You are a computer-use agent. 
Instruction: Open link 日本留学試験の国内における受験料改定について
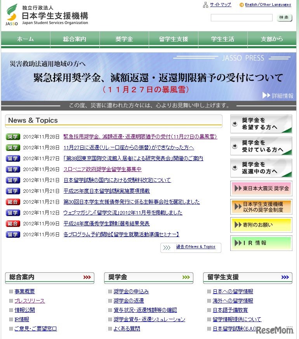(x=117, y=180)
